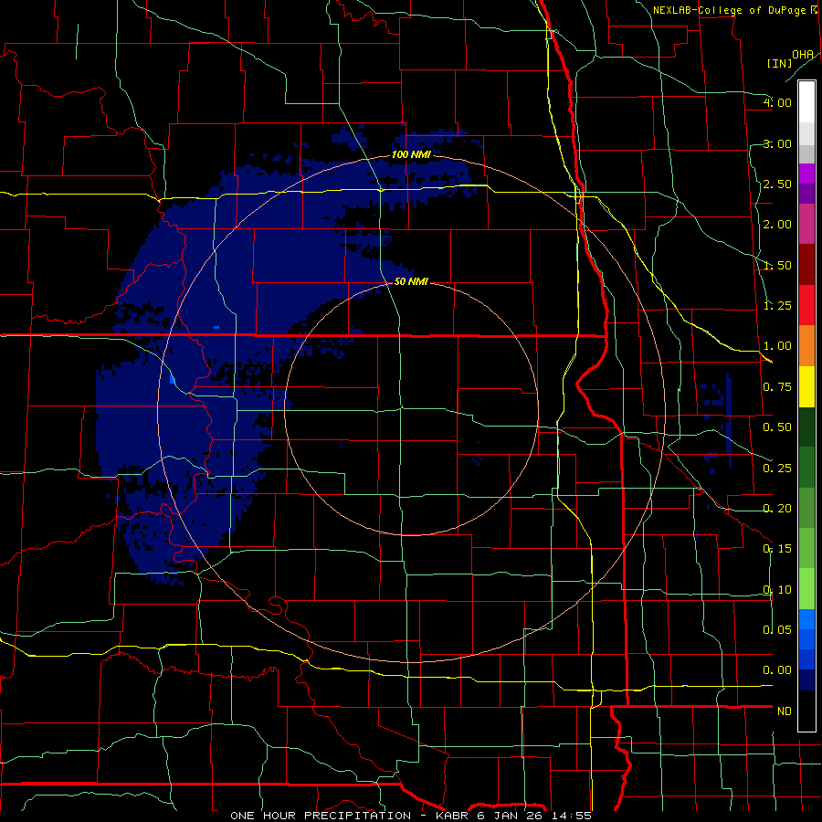This screenshot has width=822, height=822.
Task: Select the bright red legend swatch
Action: pos(806,305)
